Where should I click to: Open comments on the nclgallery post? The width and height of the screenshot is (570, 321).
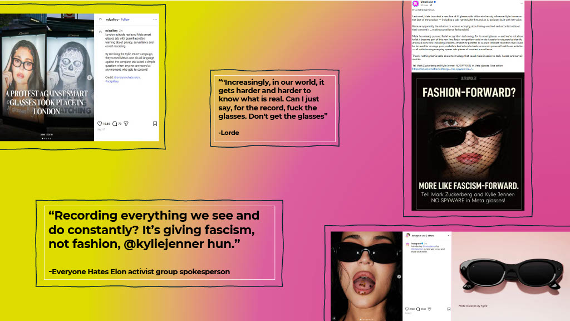tap(115, 124)
